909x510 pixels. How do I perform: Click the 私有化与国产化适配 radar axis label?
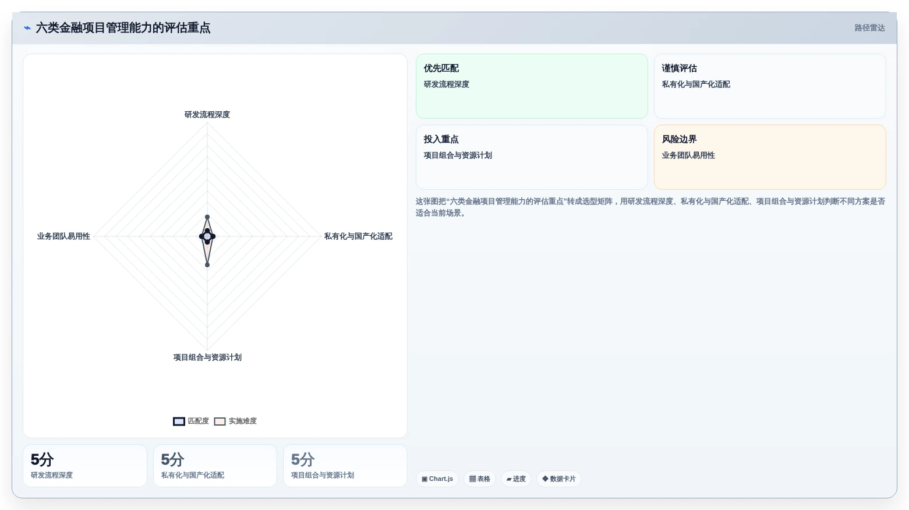pos(358,236)
